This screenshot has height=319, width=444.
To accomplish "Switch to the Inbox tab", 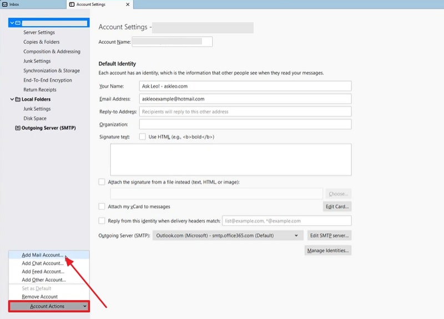I will (x=33, y=4).
